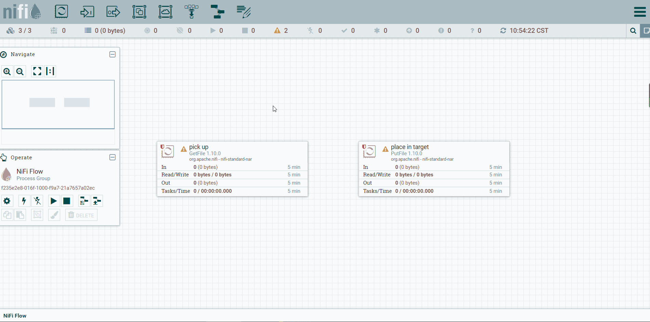Fit the flow to the screen
The height and width of the screenshot is (322, 650).
37,71
